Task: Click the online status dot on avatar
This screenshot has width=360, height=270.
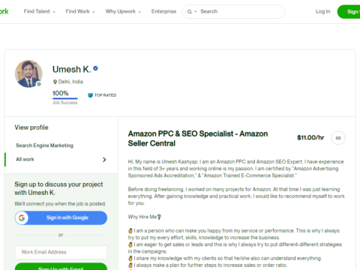Action: click(39, 84)
